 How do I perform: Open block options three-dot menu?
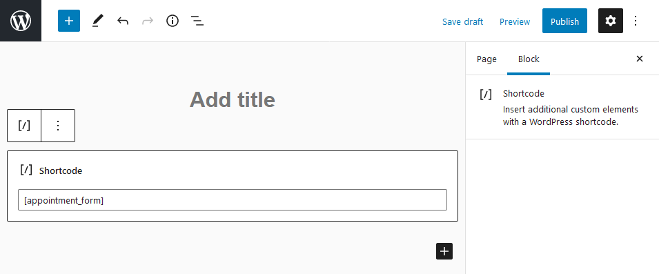[58, 126]
